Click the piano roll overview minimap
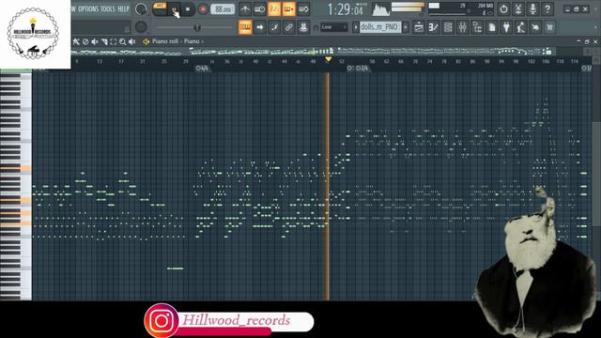 tap(313, 51)
